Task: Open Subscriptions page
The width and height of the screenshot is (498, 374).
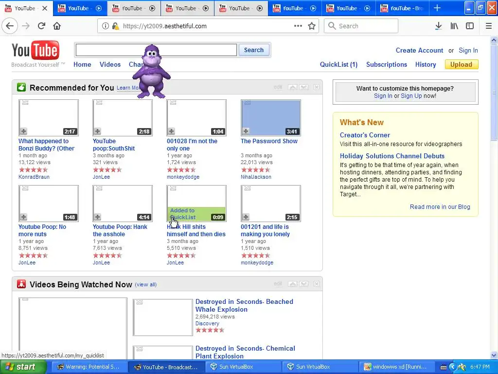Action: [387, 65]
